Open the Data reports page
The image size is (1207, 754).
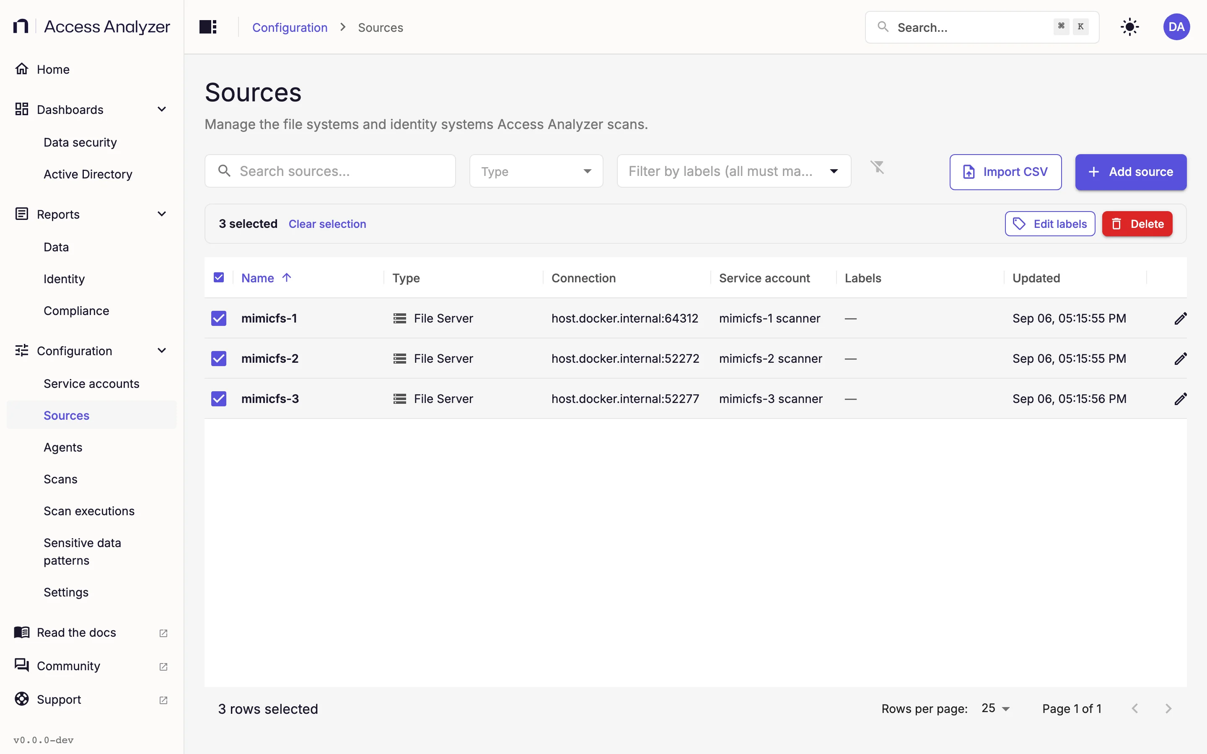pyautogui.click(x=56, y=247)
